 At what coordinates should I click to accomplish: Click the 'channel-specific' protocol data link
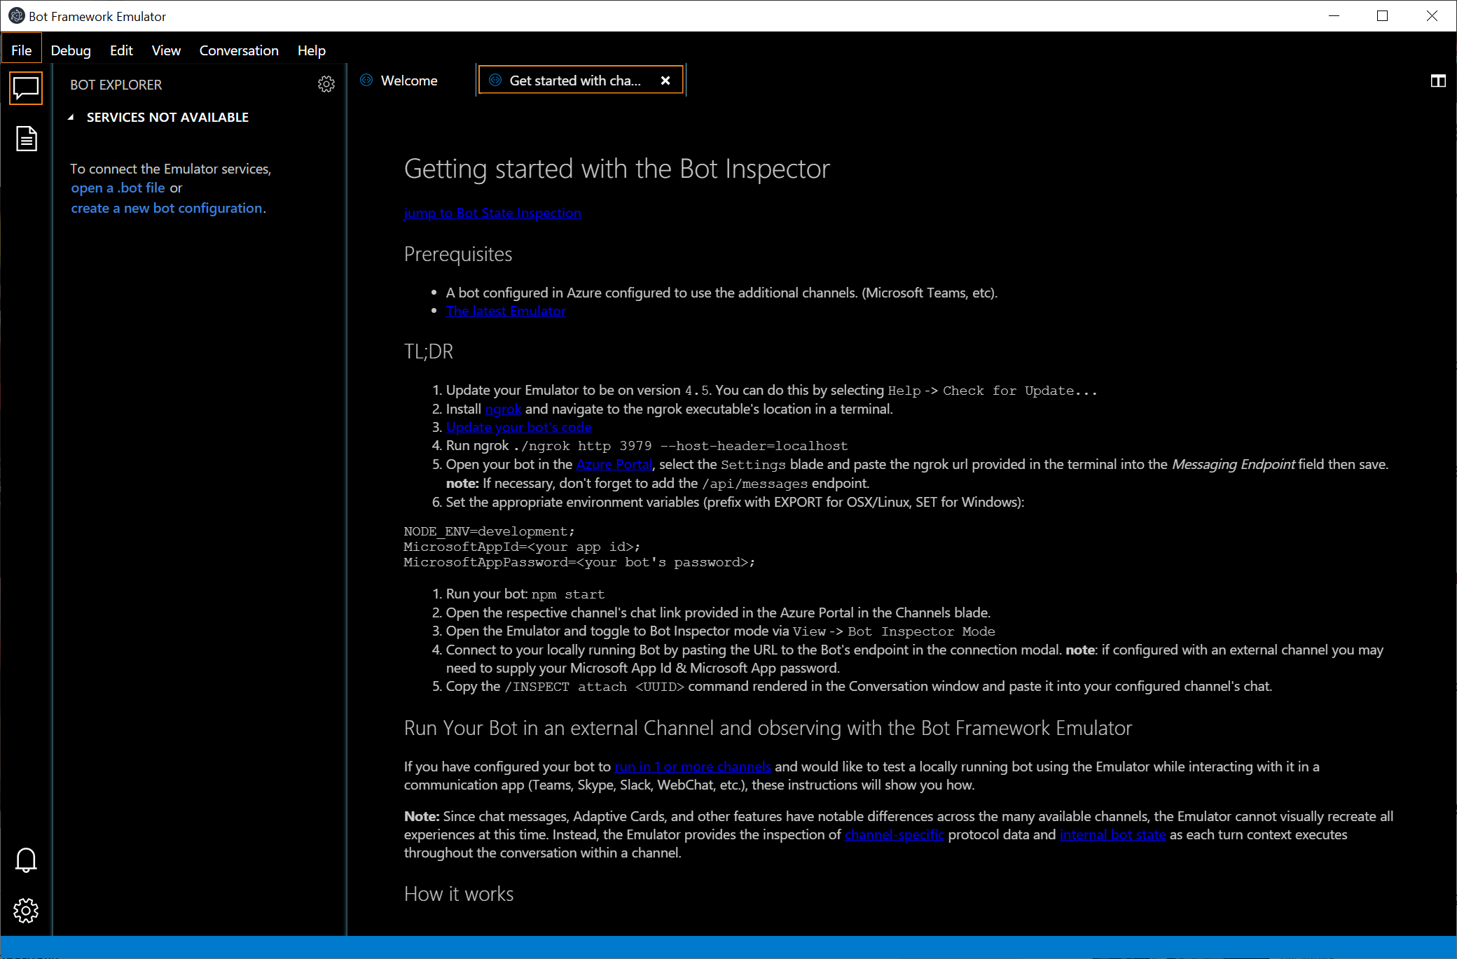895,834
